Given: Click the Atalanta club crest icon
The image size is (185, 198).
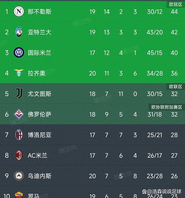Looking at the screenshot, I should click(x=19, y=32).
